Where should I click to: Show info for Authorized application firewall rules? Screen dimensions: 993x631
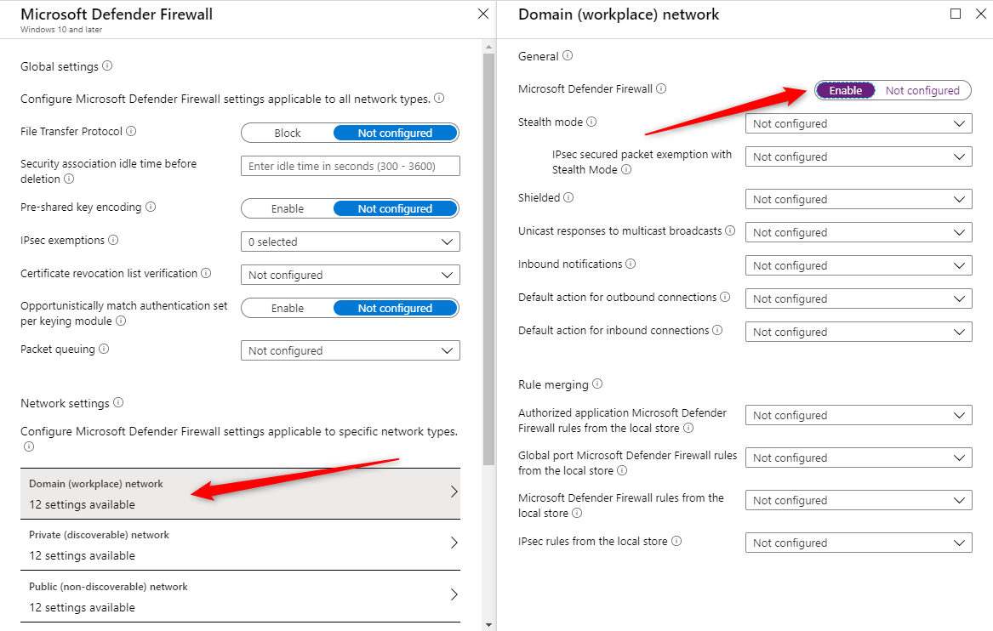(688, 428)
